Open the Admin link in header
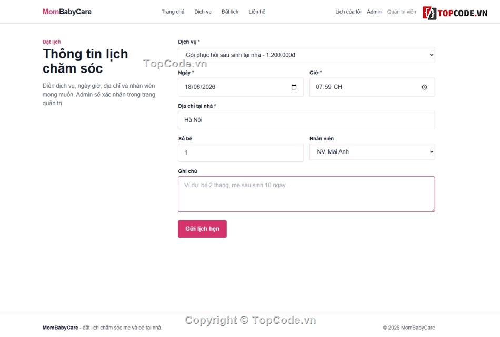The height and width of the screenshot is (337, 500). 374,12
